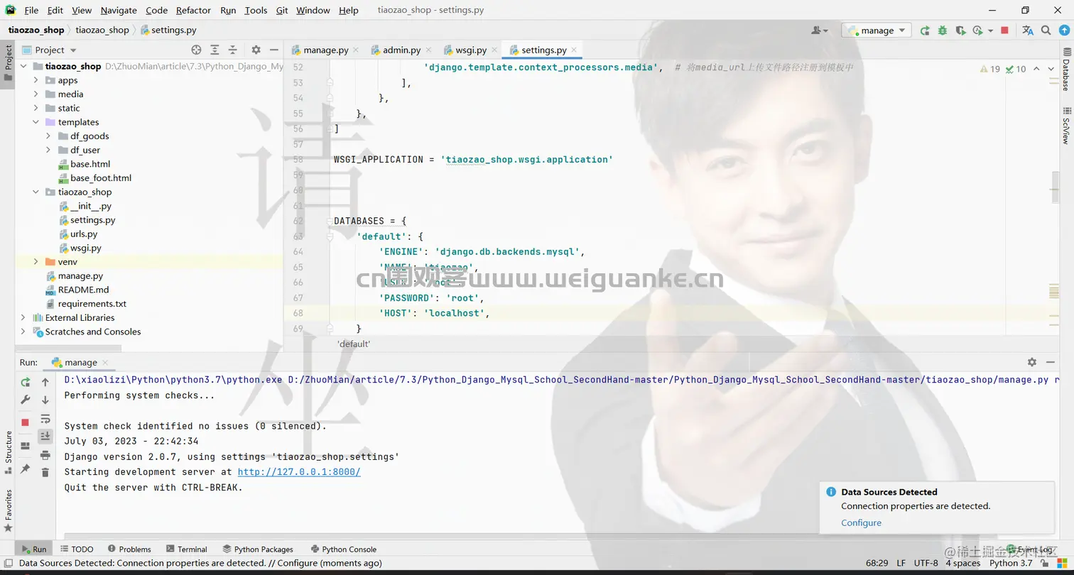Expand the media folder
Screen dimensions: 1074x575
click(36, 94)
